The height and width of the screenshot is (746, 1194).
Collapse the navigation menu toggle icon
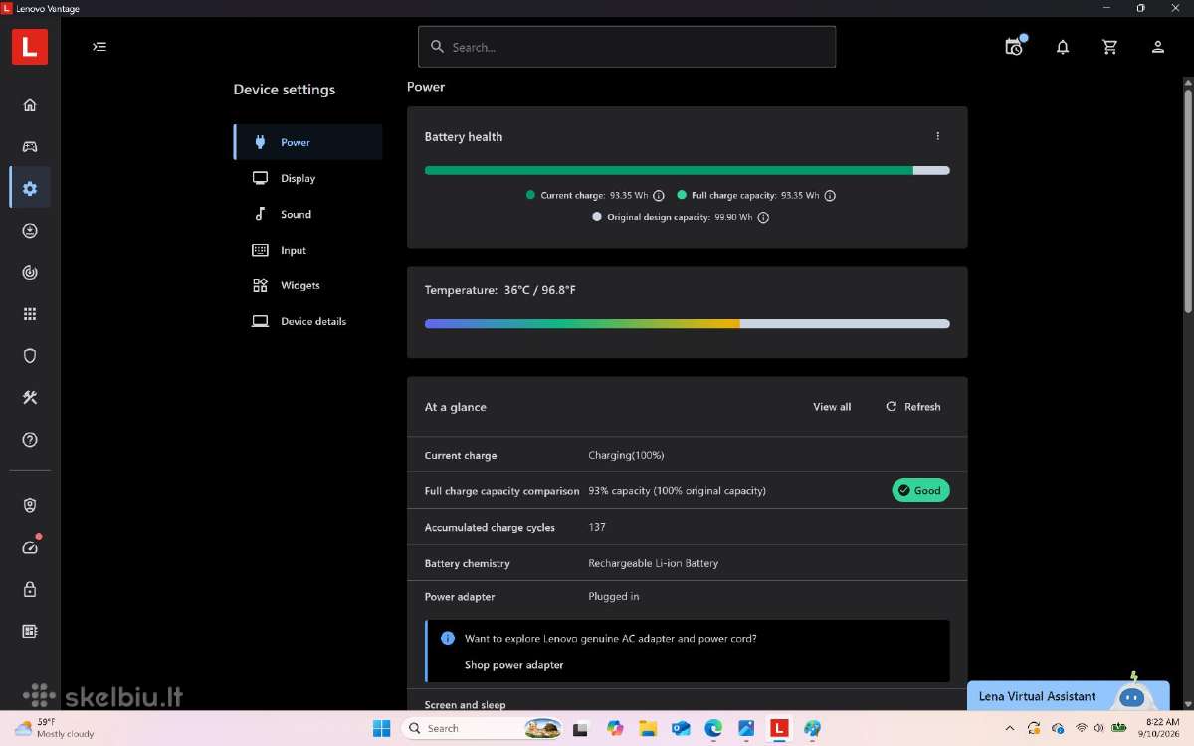99,46
